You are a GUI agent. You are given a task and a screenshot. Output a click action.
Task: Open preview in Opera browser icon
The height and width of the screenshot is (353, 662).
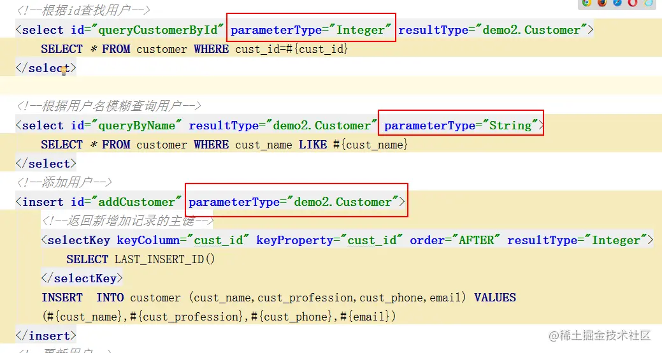pos(633,3)
